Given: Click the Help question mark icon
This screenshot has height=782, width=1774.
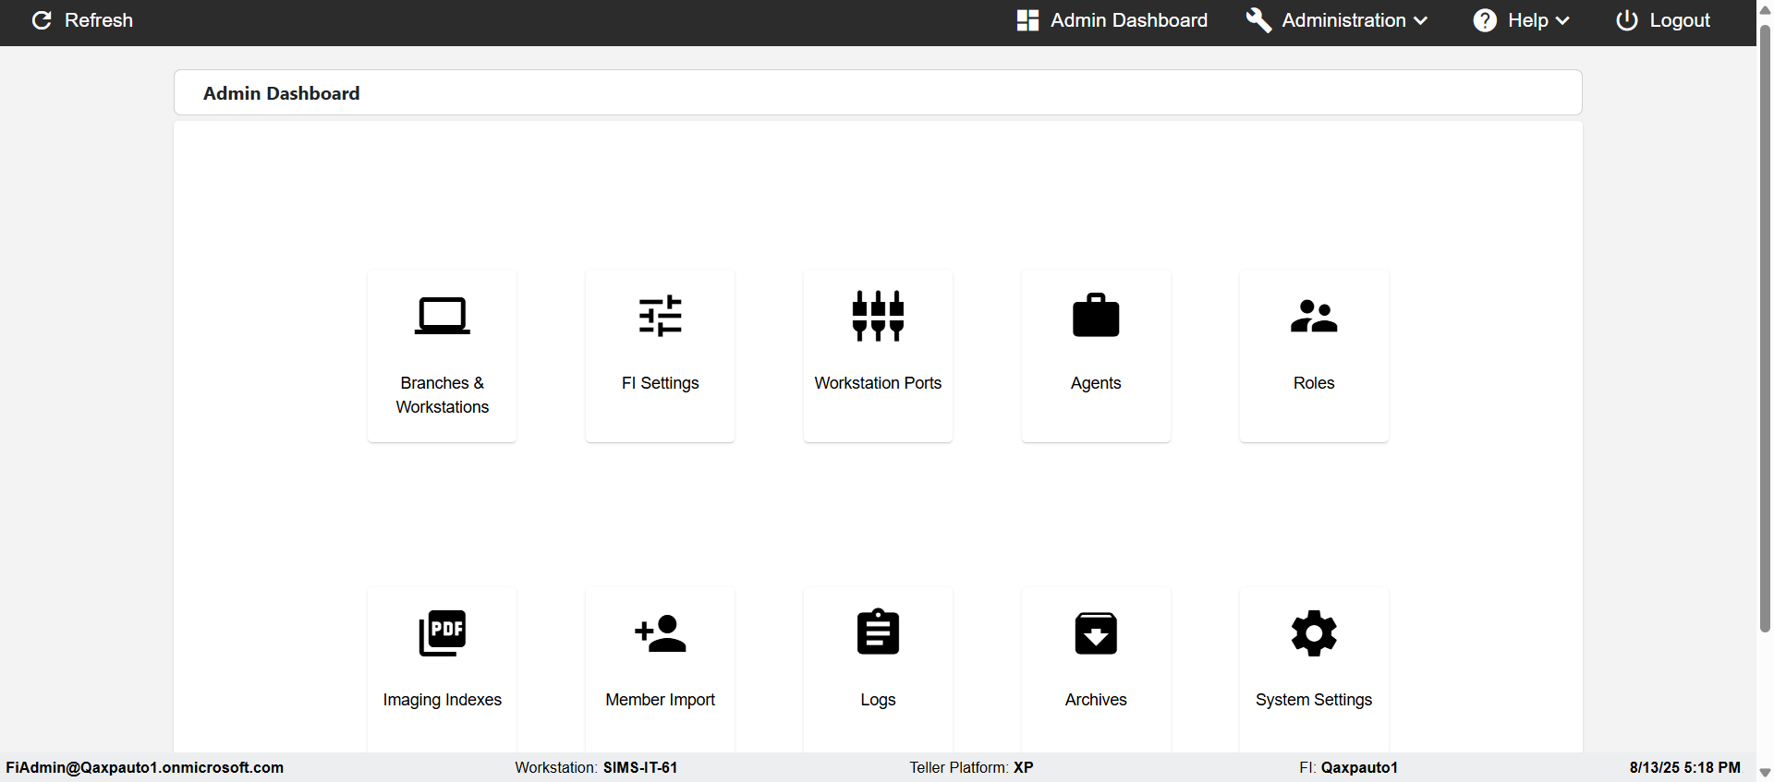Looking at the screenshot, I should (x=1485, y=20).
